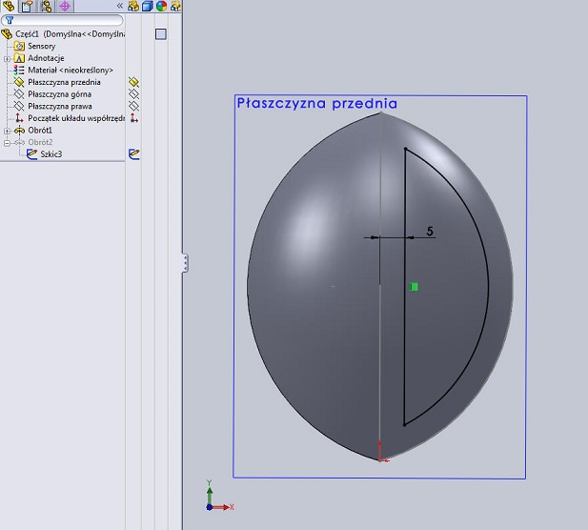The width and height of the screenshot is (588, 530).
Task: Toggle visibility of Płaszczyzna górna in display pane
Action: tap(133, 94)
